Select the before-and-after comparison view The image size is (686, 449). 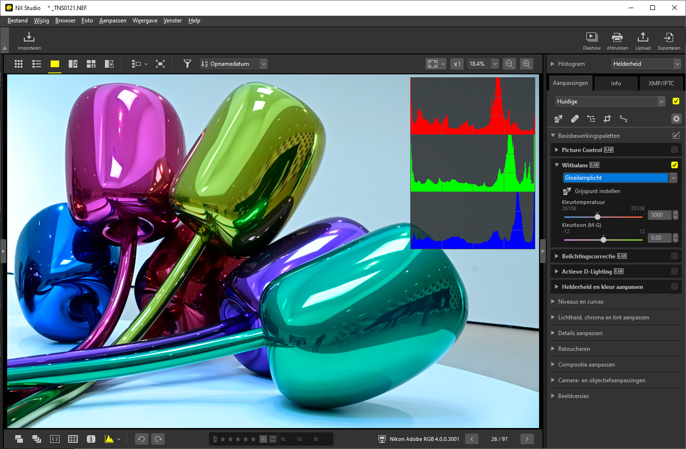109,64
